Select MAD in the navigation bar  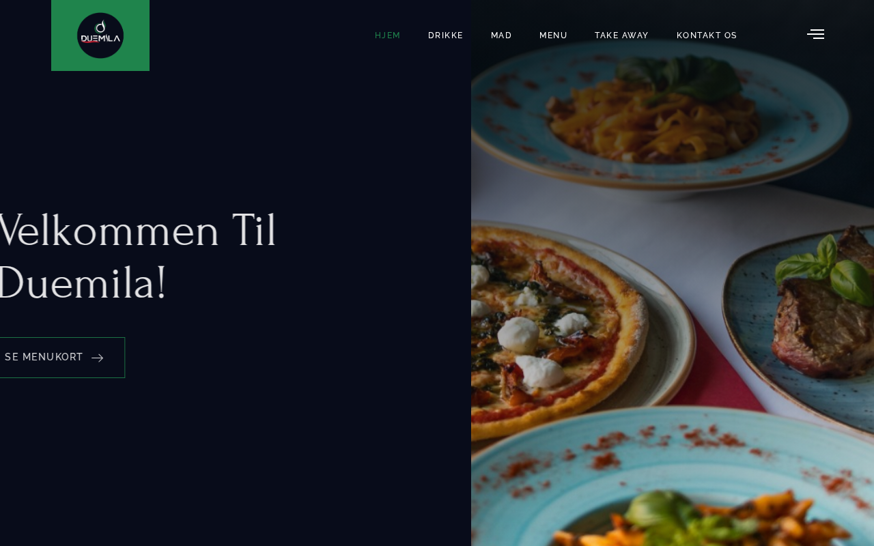point(501,35)
